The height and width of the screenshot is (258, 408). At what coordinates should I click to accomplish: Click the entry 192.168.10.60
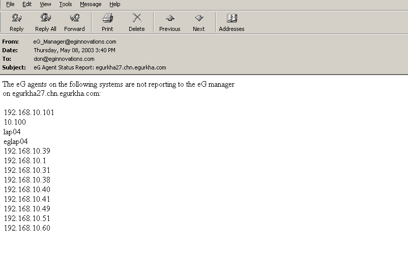coord(27,228)
